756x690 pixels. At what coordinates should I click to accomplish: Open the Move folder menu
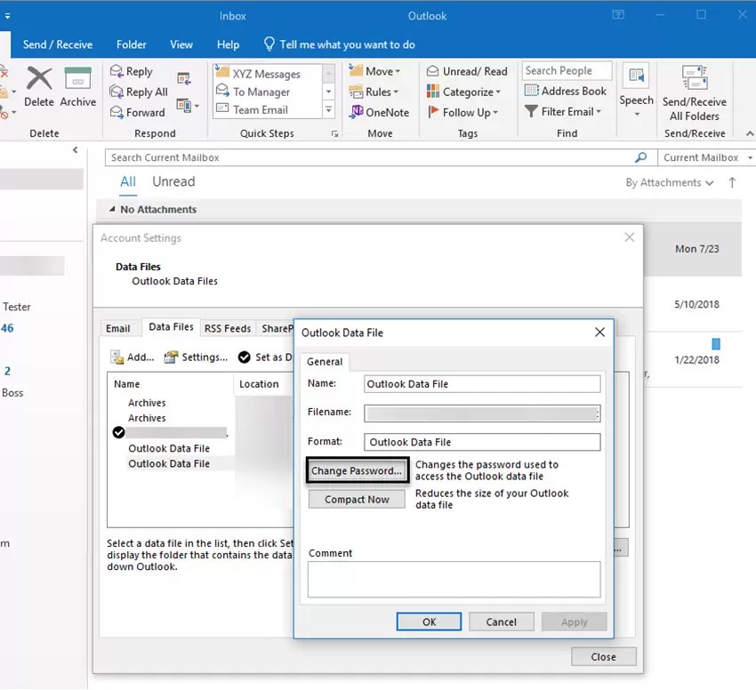(x=374, y=71)
